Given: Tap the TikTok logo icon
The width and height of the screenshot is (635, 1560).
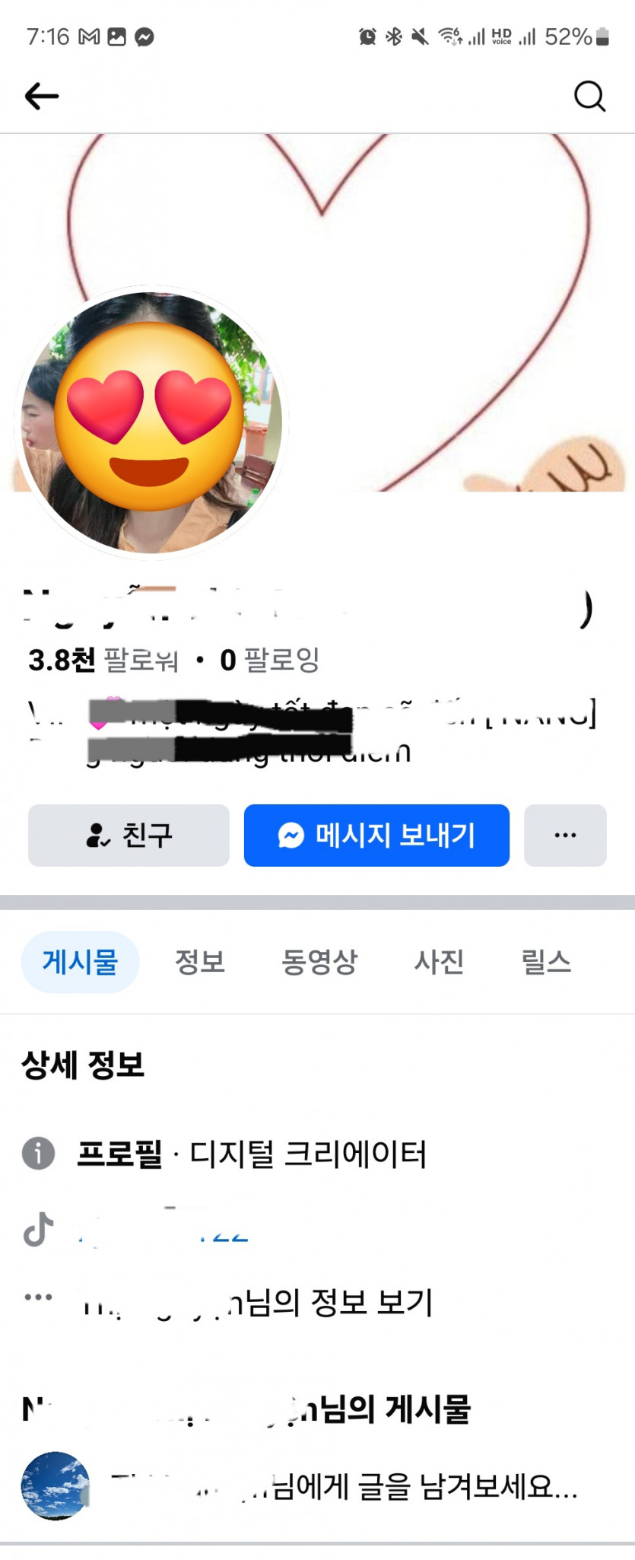Looking at the screenshot, I should 39,1228.
